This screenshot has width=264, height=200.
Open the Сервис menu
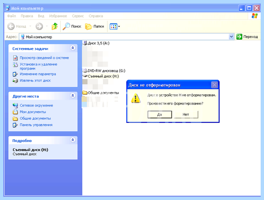tap(78, 16)
